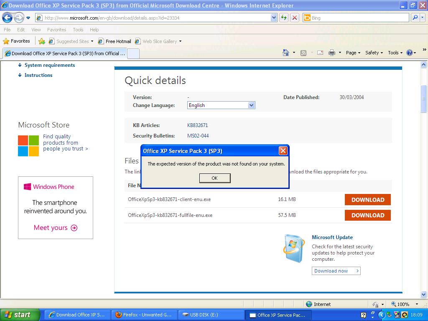
Task: Click the blue Help question mark icon
Action: point(410,53)
